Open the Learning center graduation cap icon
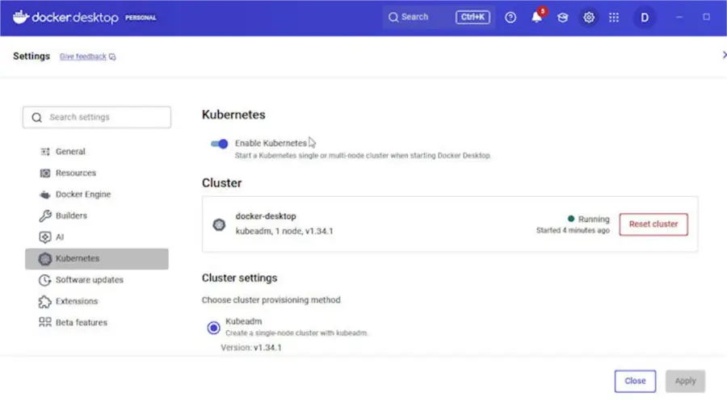Viewport: 727px width, 406px height. tap(562, 18)
